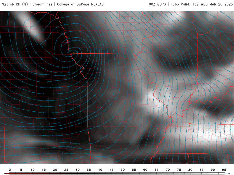The width and height of the screenshot is (234, 175).
Task: Click the "925mb RH (%)" title text
Action: (15, 4)
